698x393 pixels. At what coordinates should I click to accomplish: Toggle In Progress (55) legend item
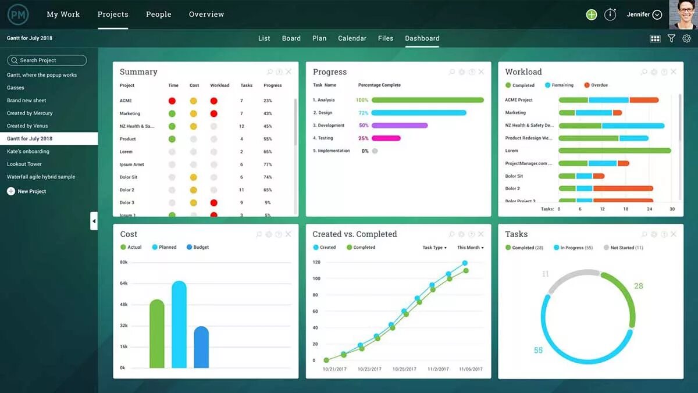(573, 248)
